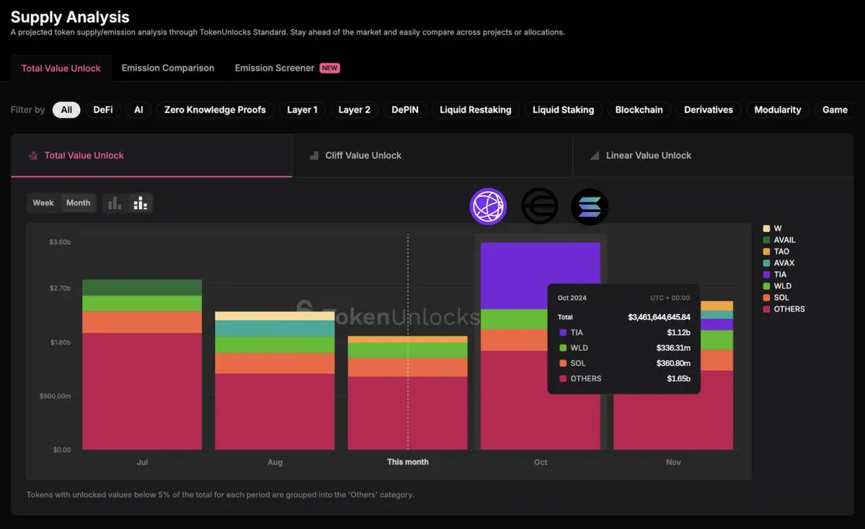Click the TIA purple legend swatch
This screenshot has height=529, width=865.
[766, 275]
